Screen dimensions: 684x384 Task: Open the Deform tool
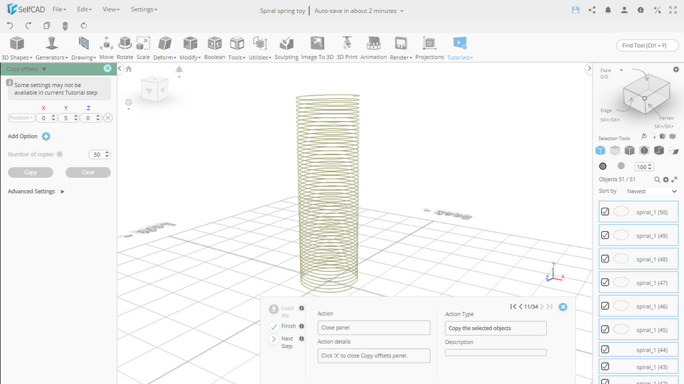pyautogui.click(x=164, y=48)
